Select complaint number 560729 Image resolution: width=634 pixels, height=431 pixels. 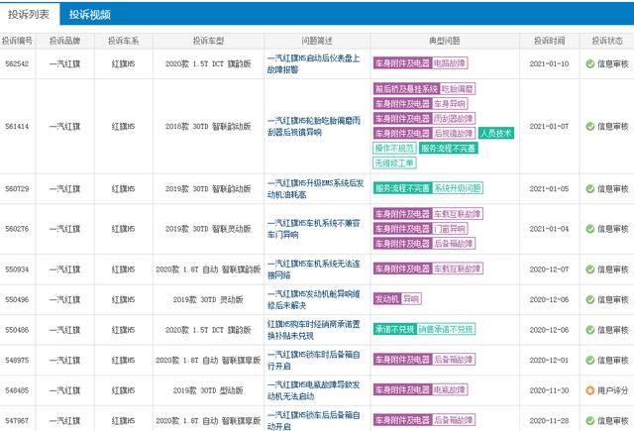click(17, 189)
